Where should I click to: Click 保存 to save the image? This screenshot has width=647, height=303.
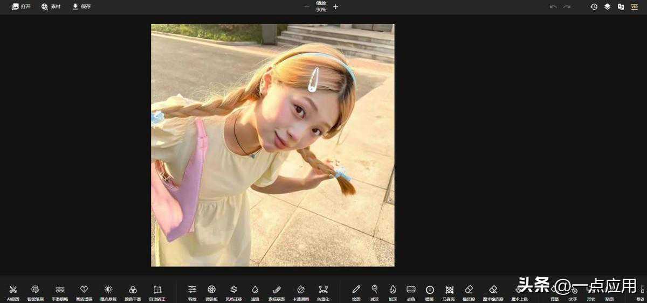(x=81, y=6)
